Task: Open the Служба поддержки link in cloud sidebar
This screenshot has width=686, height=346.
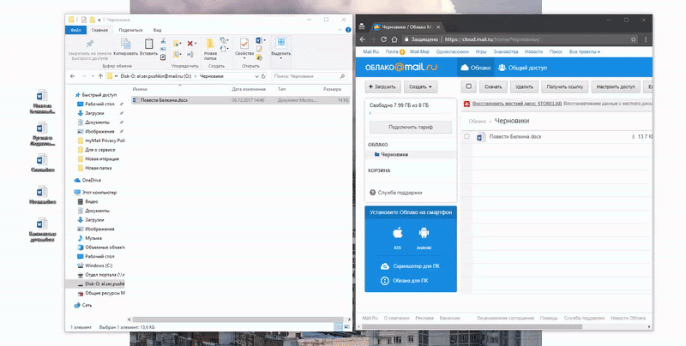Action: [x=396, y=193]
